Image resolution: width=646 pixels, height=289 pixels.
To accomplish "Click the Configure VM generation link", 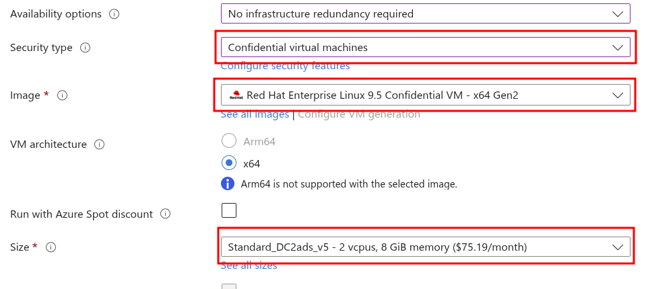I will click(358, 114).
